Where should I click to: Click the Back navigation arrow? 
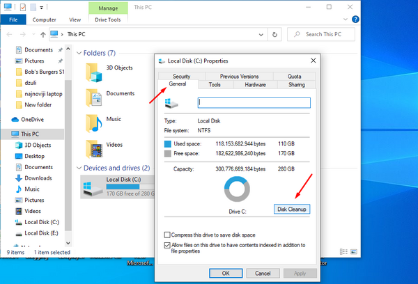click(10, 34)
